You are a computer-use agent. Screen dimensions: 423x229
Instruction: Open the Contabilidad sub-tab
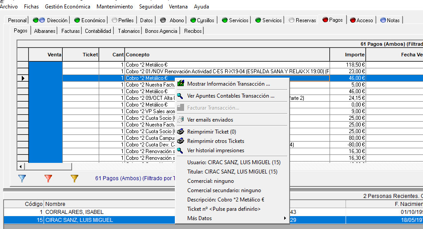(x=98, y=31)
